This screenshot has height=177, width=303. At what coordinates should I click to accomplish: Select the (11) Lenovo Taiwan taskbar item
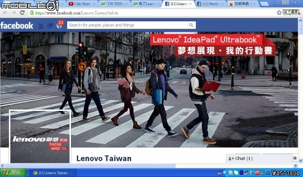coord(53,173)
